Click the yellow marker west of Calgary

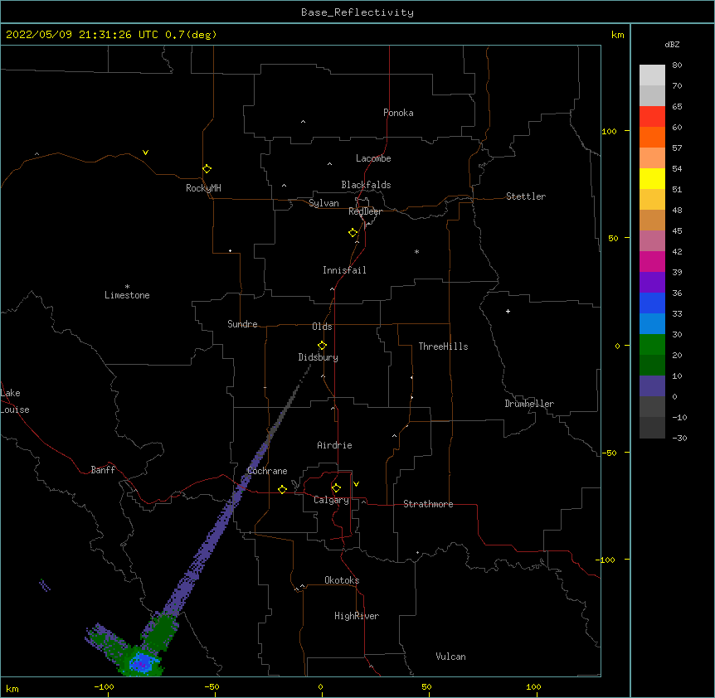point(282,489)
